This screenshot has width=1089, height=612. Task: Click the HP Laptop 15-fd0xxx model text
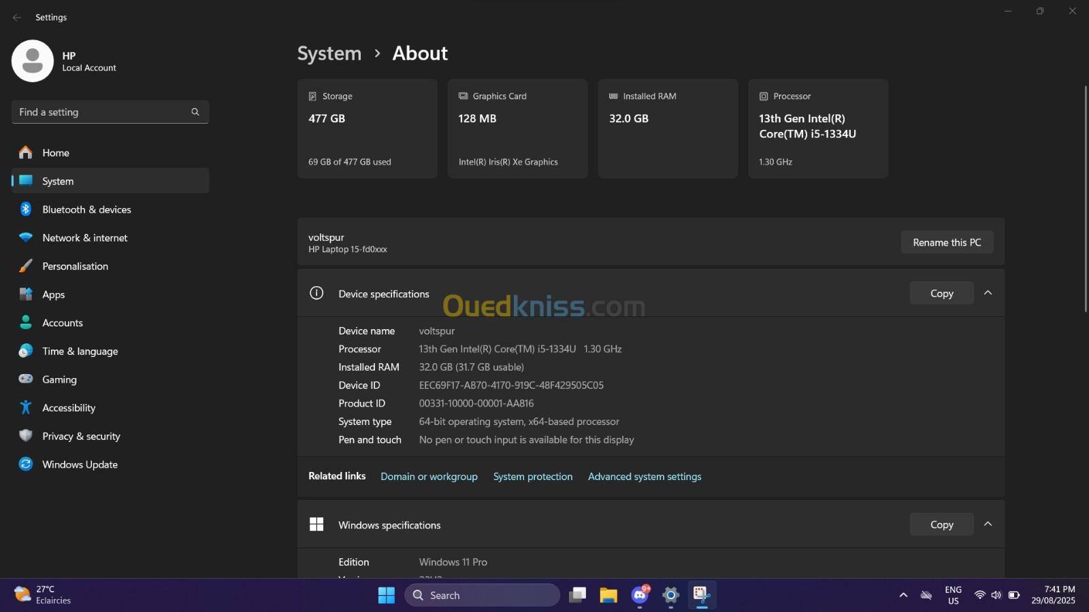348,250
